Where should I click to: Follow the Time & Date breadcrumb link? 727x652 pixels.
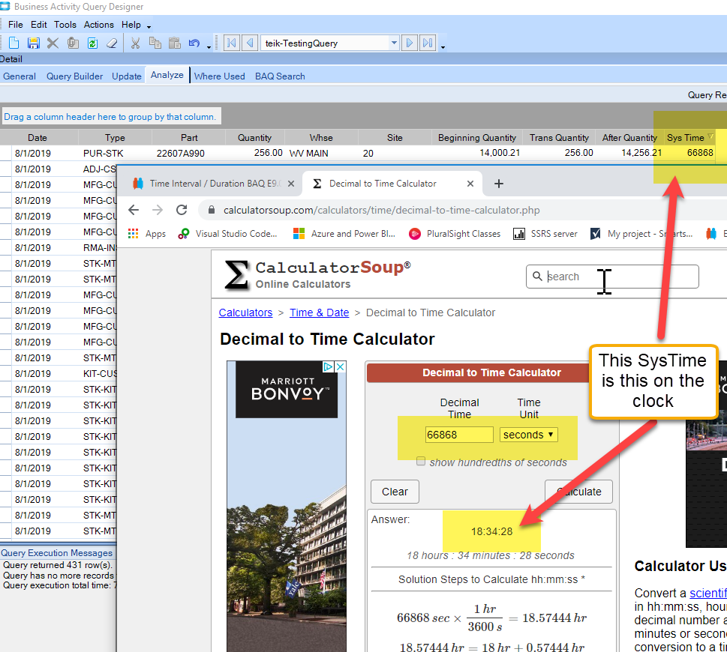click(320, 313)
